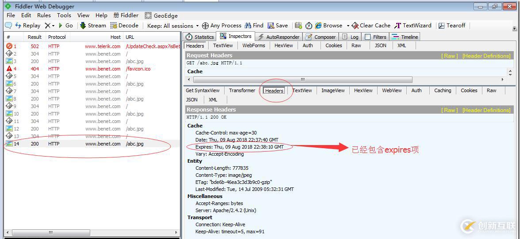
Task: Open the File menu
Action: pos(11,15)
